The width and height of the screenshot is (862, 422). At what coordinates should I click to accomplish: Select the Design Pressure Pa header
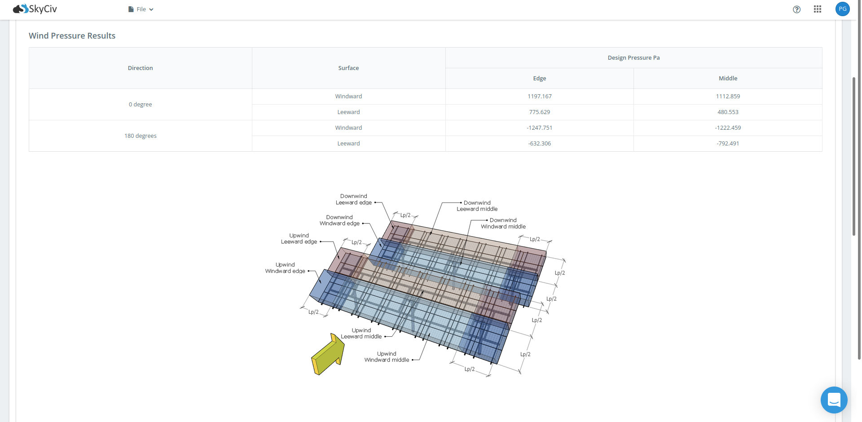[633, 58]
